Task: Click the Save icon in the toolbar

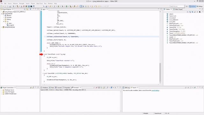Action: click(x=5, y=6)
